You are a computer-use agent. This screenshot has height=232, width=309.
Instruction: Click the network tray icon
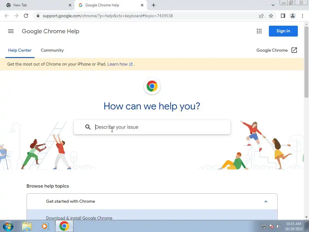click(x=264, y=226)
